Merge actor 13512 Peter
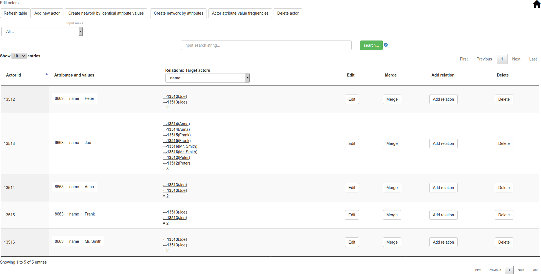Viewport: 541px width, 274px height. point(392,99)
